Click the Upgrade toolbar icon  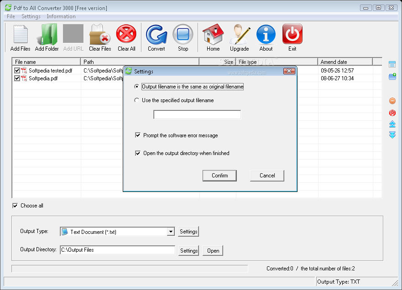pyautogui.click(x=240, y=34)
